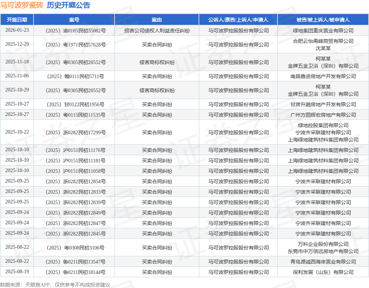The width and height of the screenshot is (369, 288).
Task: Select the 开庭日期 column header
Action: click(x=17, y=20)
